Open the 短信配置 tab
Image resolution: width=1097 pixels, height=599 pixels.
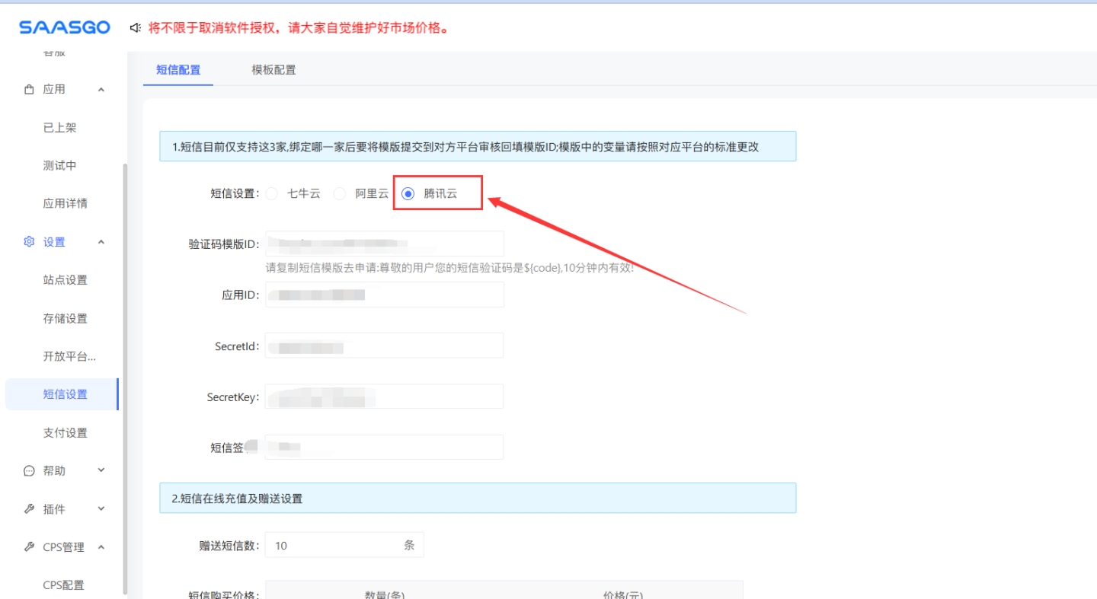178,70
